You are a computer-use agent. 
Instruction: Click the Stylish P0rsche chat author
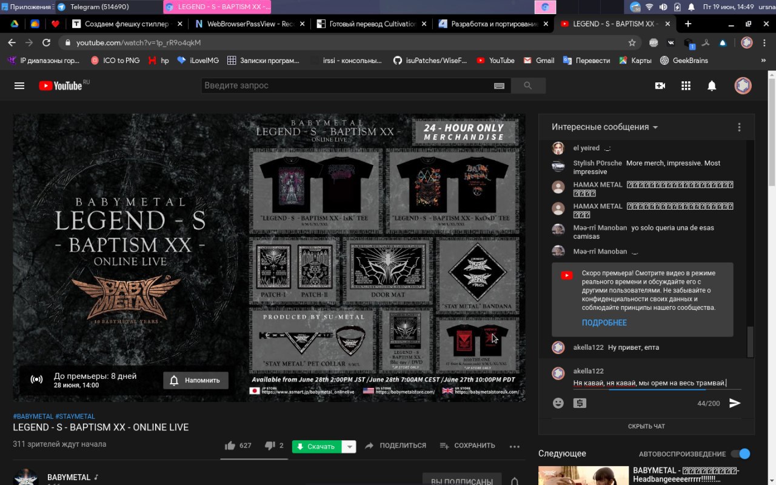point(597,163)
